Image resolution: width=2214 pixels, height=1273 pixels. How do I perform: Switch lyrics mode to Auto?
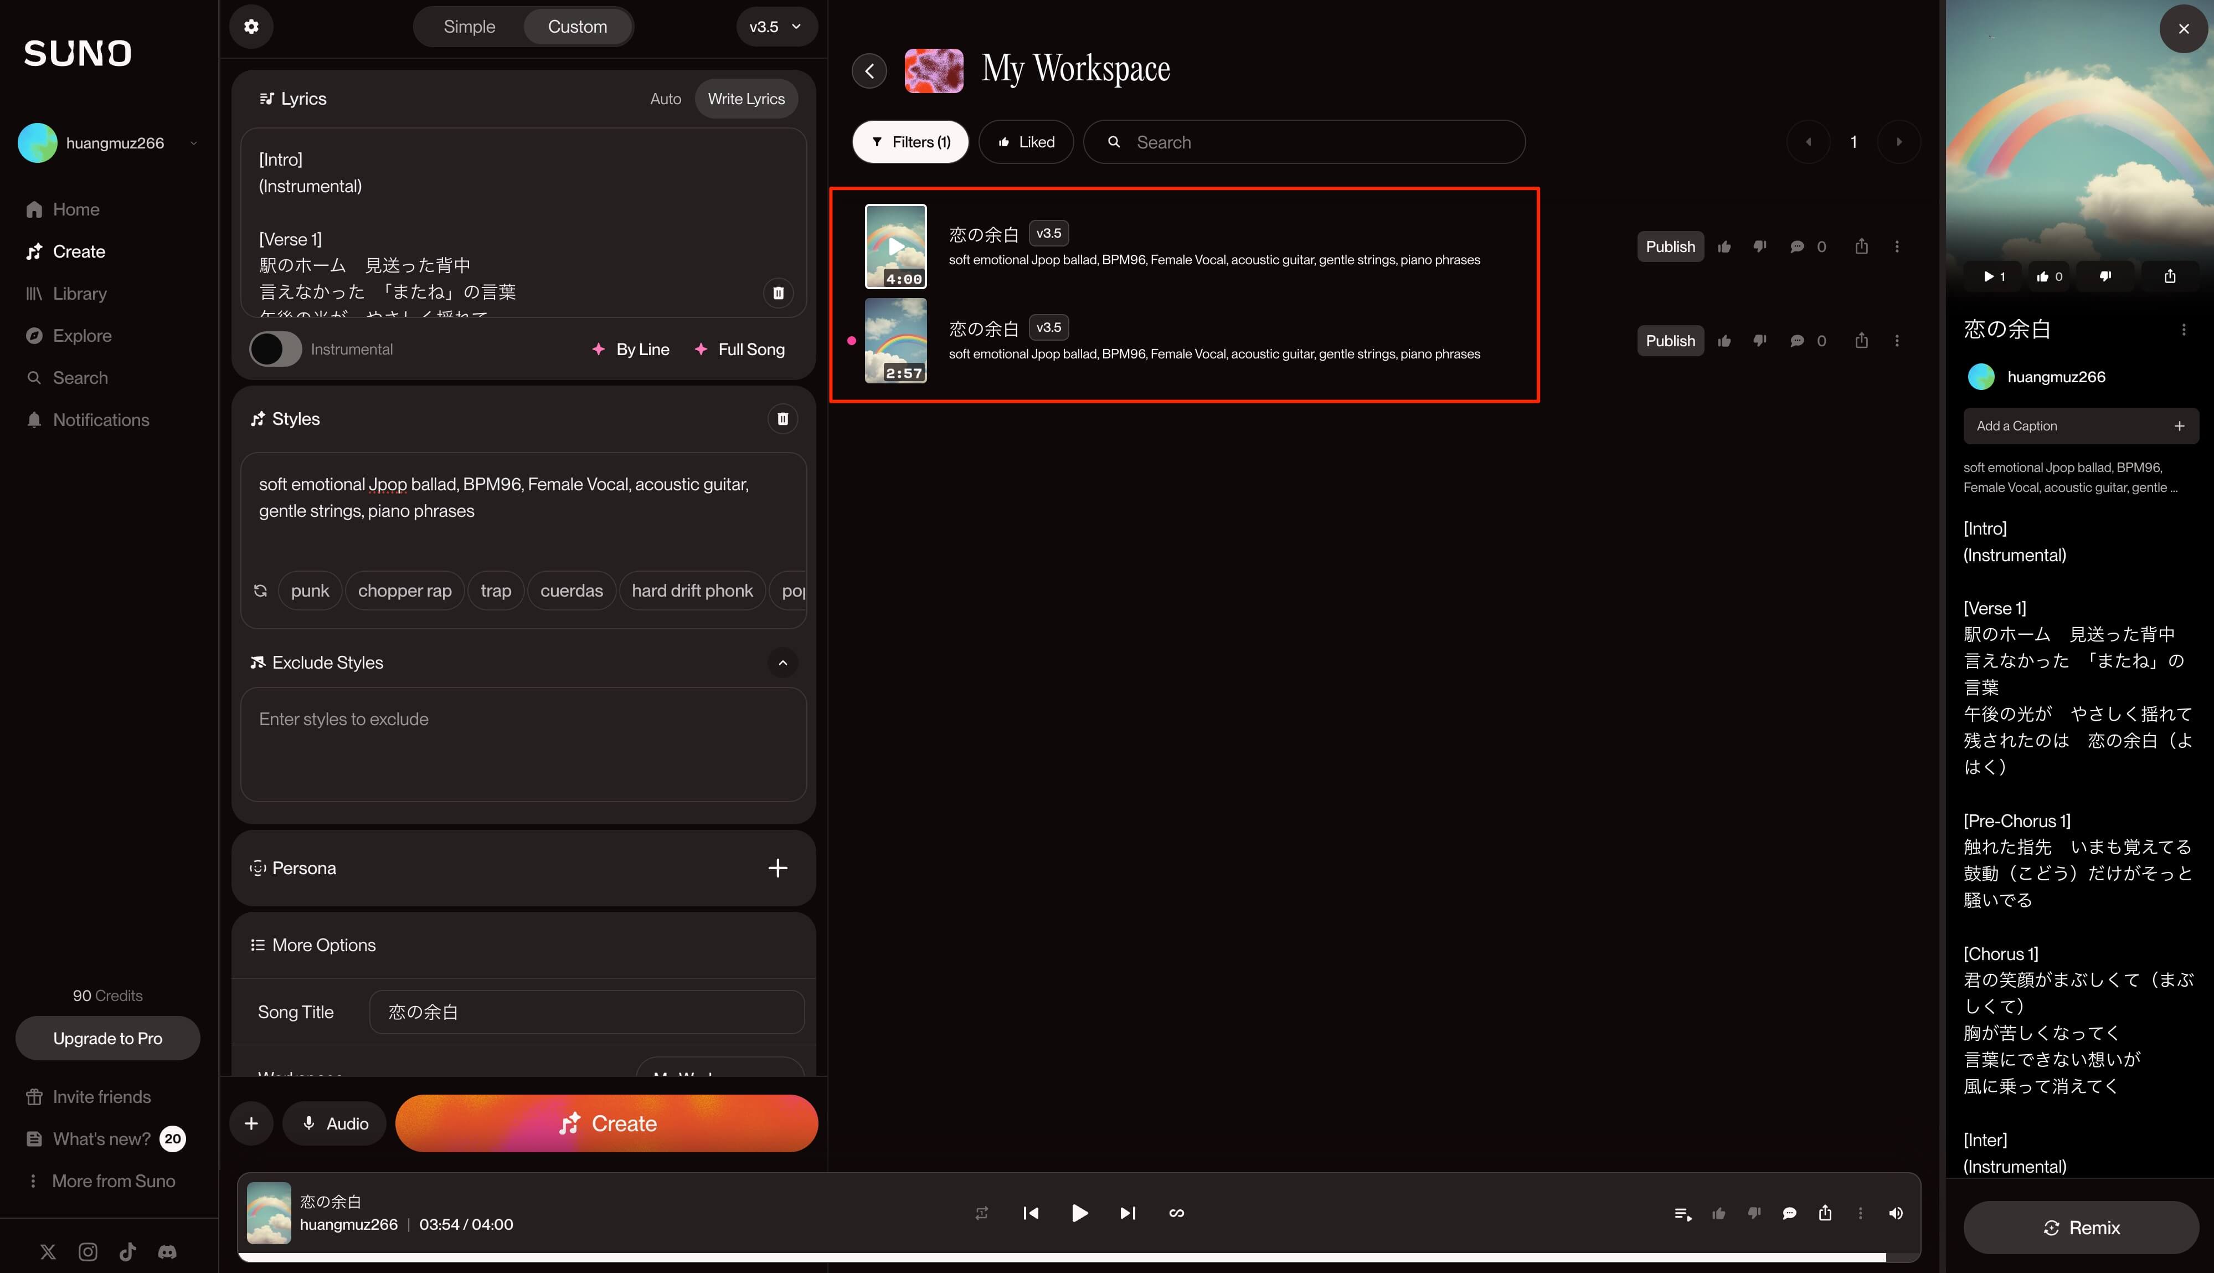tap(665, 99)
